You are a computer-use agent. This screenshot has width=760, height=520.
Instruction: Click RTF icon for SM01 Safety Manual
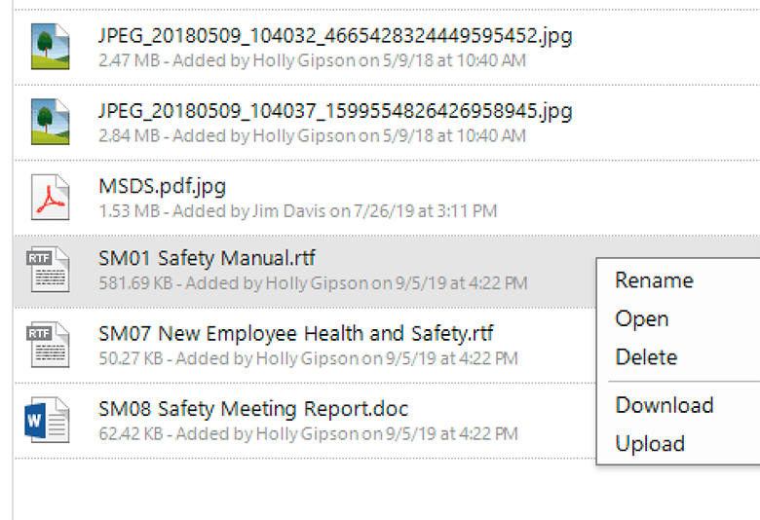pyautogui.click(x=48, y=270)
